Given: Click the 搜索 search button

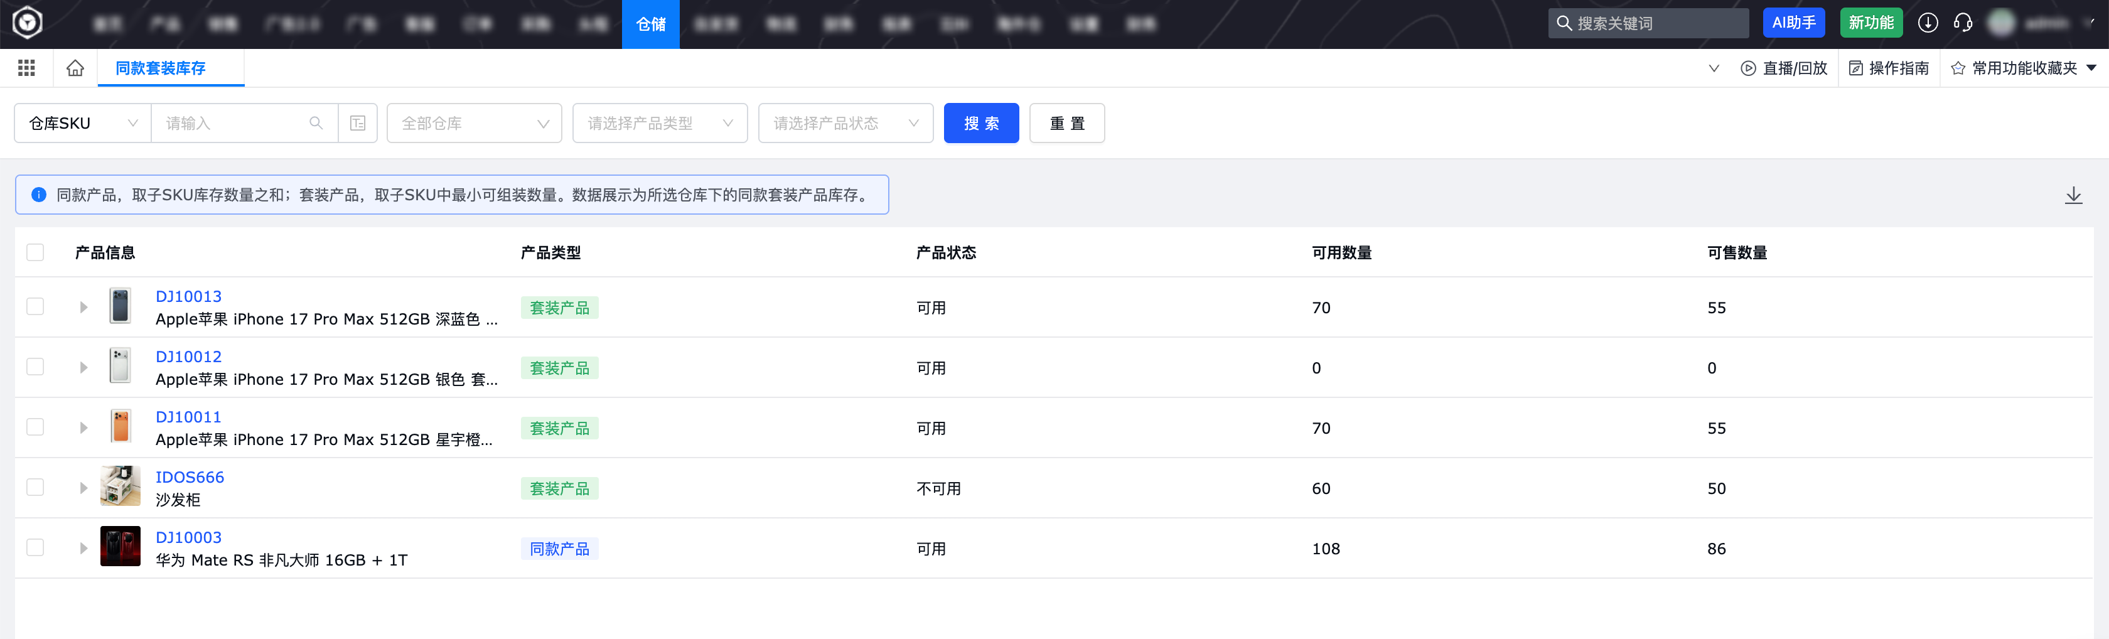Looking at the screenshot, I should pos(981,123).
